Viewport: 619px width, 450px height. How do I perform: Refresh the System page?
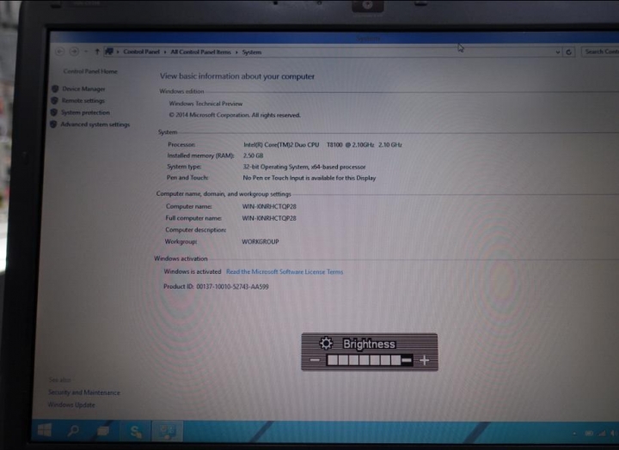click(569, 52)
